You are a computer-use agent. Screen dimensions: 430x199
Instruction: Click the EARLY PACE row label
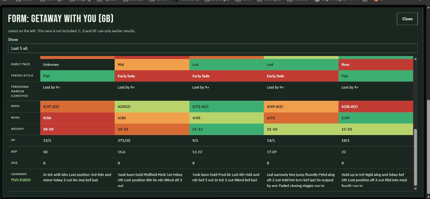click(x=21, y=64)
